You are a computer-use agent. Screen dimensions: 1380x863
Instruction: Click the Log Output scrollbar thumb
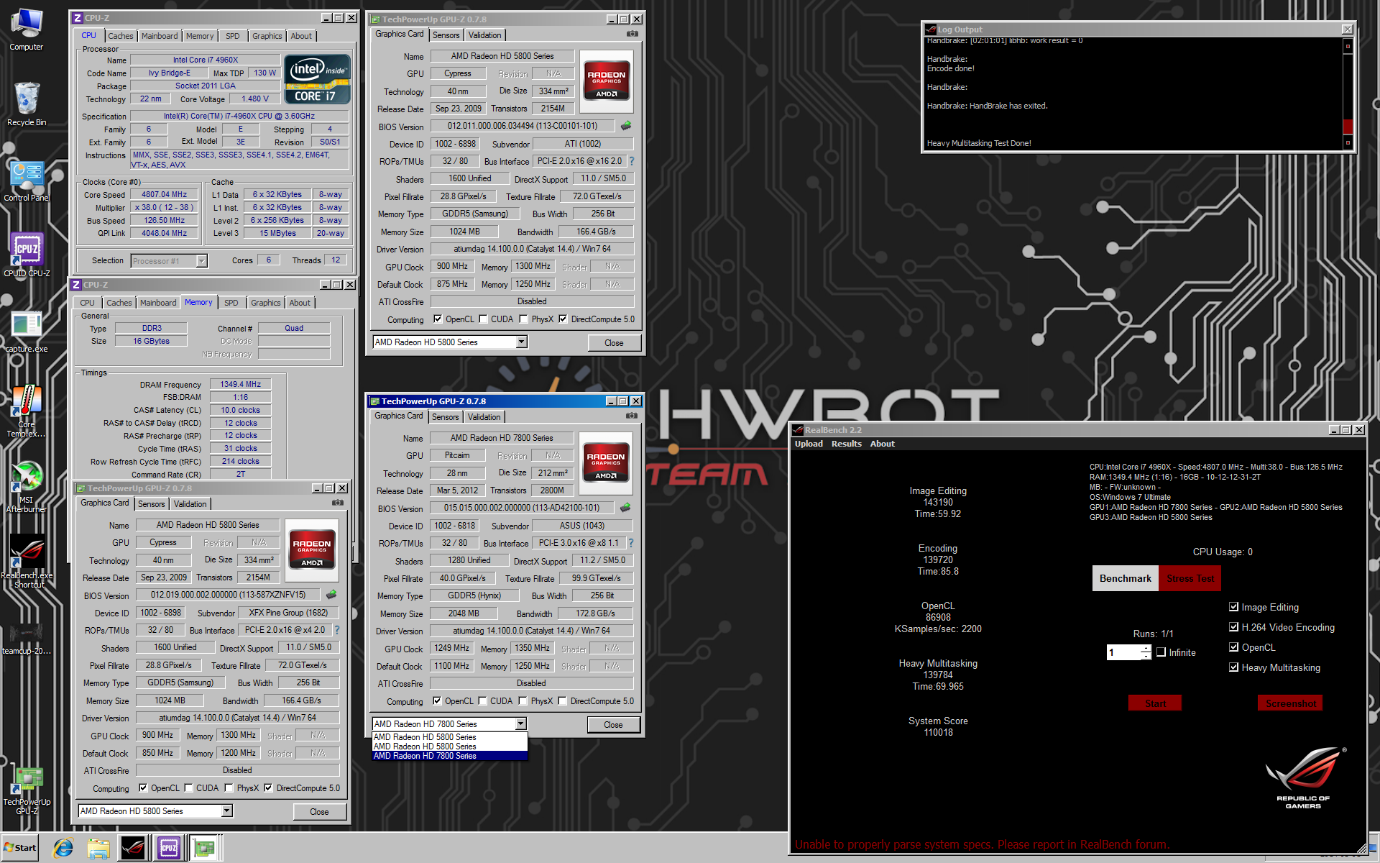click(x=1348, y=126)
